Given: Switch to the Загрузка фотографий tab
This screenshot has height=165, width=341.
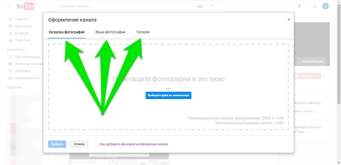Looking at the screenshot, I should click(x=66, y=32).
